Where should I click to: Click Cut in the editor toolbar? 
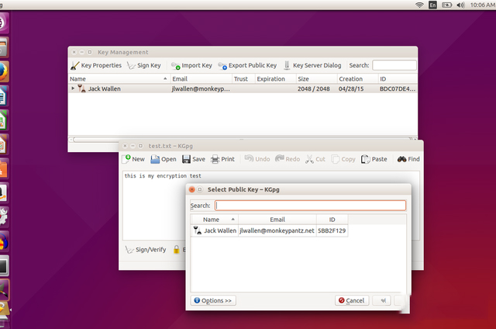(x=315, y=159)
